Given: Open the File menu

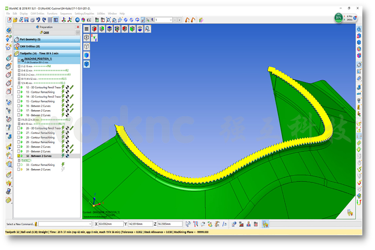Looking at the screenshot, I should [x=8, y=14].
